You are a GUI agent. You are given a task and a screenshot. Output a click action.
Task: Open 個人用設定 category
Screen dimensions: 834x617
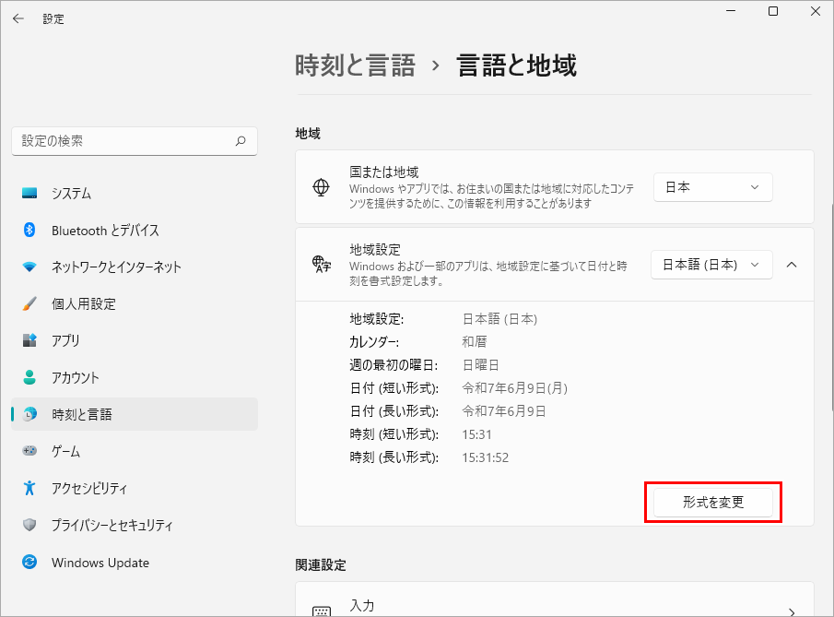135,303
